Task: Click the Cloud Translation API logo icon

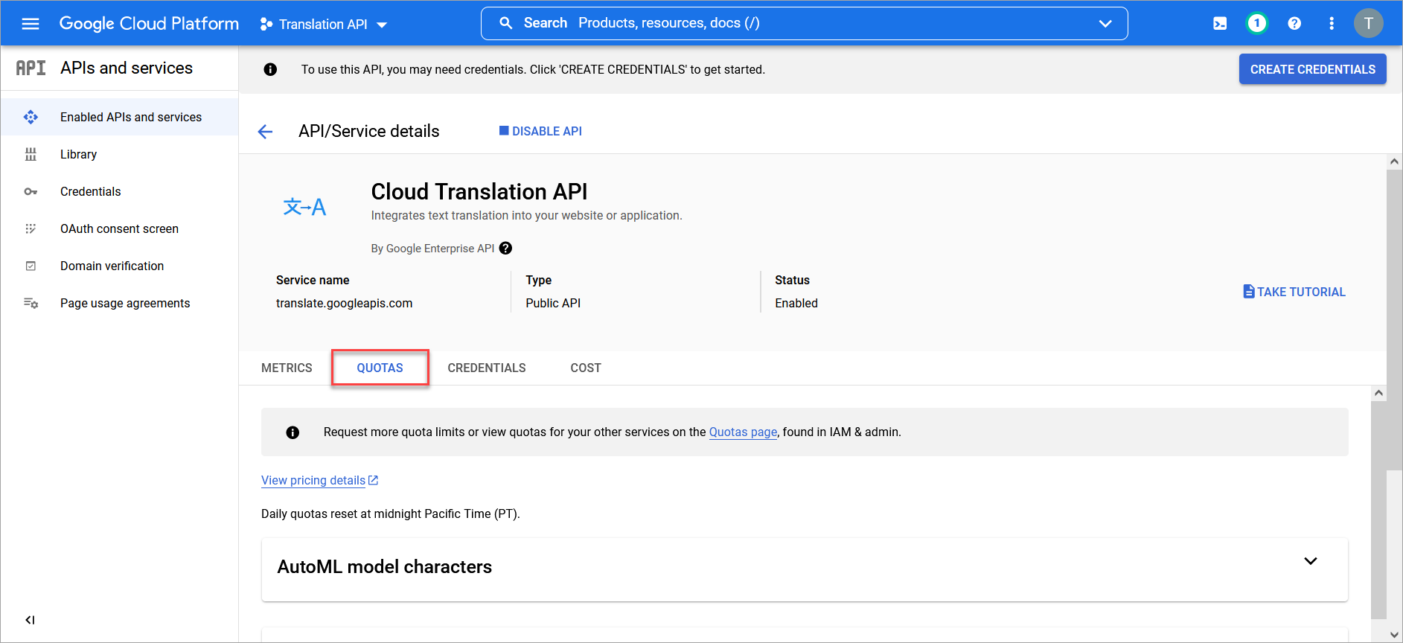Action: pyautogui.click(x=304, y=207)
